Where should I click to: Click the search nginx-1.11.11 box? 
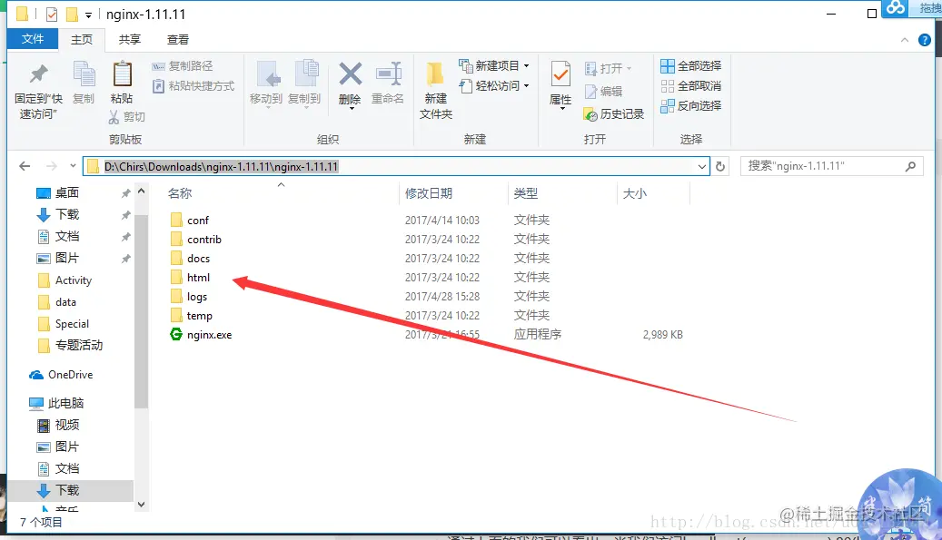(831, 166)
